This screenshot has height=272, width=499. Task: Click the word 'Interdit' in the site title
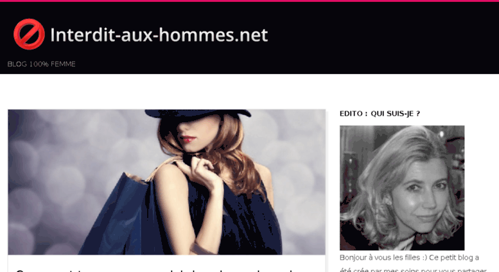coord(83,35)
